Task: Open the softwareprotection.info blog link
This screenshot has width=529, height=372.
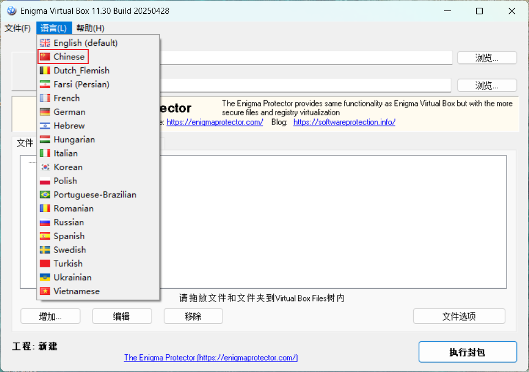Action: 344,122
